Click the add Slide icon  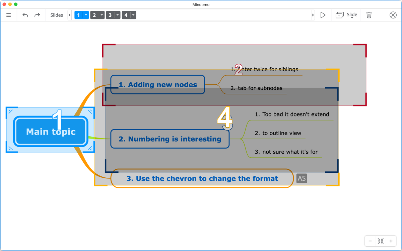tap(340, 15)
